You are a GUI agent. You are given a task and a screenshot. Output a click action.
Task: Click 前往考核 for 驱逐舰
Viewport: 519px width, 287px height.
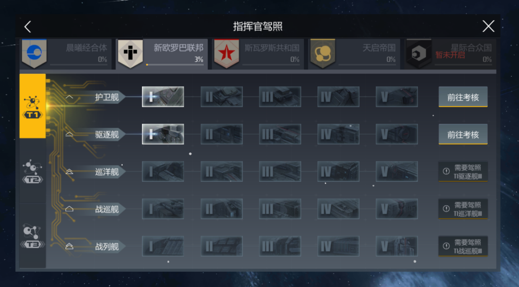[463, 134]
